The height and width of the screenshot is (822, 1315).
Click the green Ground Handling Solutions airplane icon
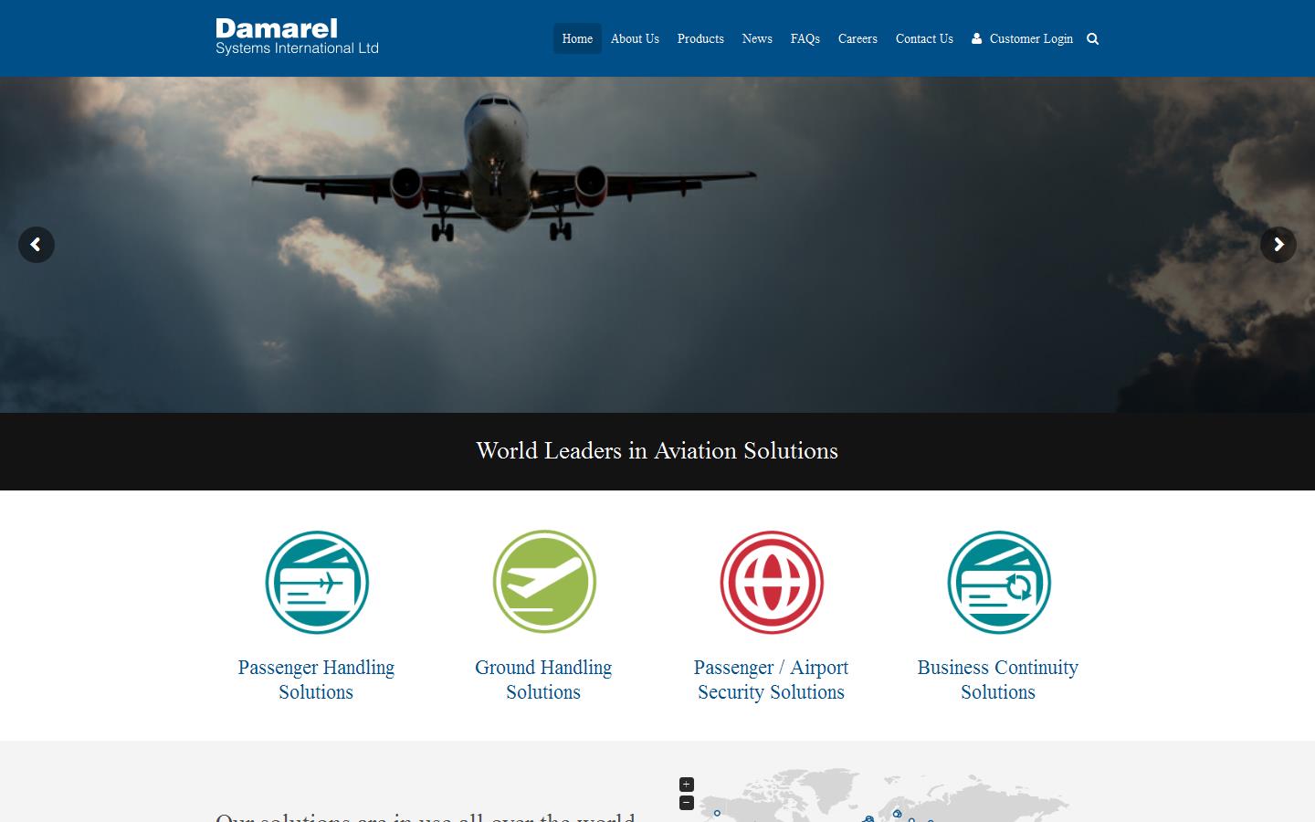(x=543, y=582)
